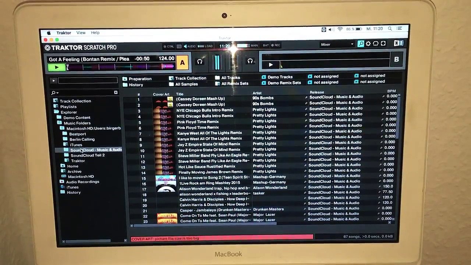The image size is (471, 265).
Task: Expand the Traktor folder in tree
Action: point(75,161)
